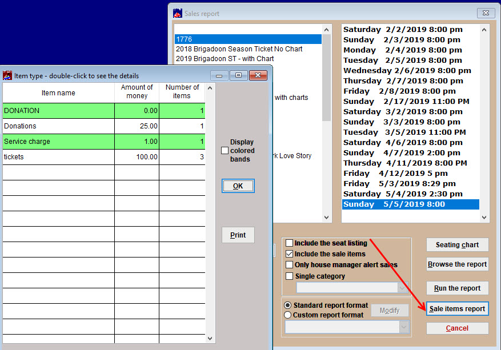The width and height of the screenshot is (501, 350).
Task: Select Sunday 4/7/2019 2:00 pm performance
Action: (411, 152)
